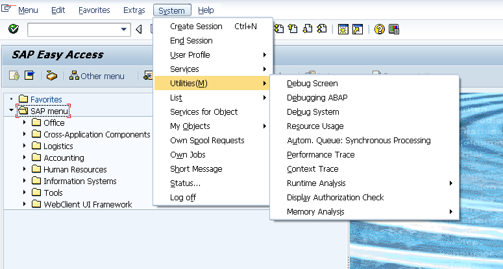
Task: Click the Previous Page toolbar icon
Action: tap(293, 29)
